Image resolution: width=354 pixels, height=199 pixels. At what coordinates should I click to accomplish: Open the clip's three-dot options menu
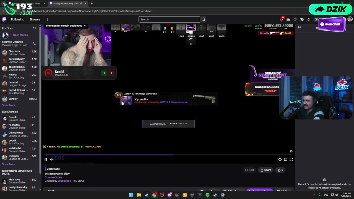click(x=289, y=170)
